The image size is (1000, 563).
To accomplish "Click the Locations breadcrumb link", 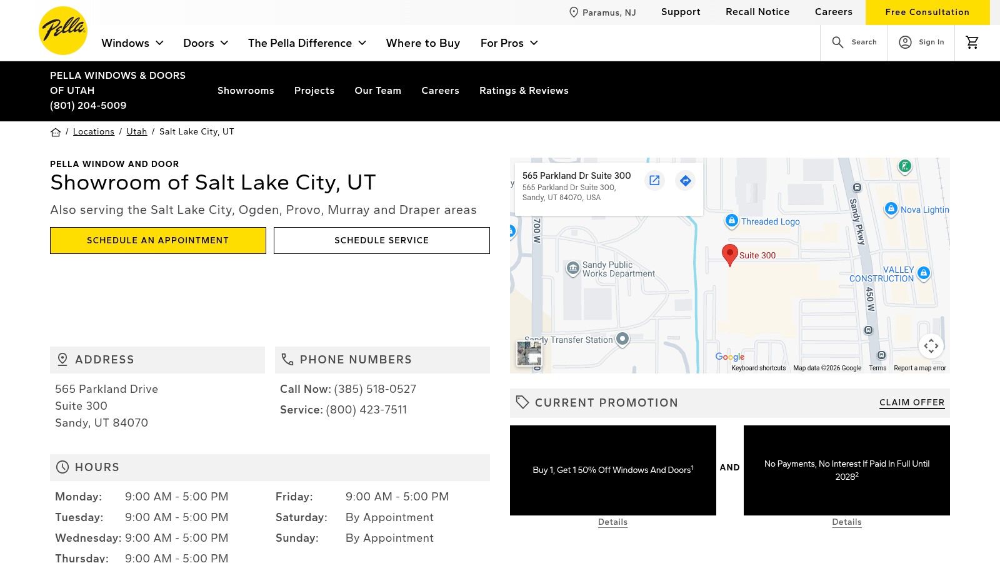I will click(x=94, y=132).
